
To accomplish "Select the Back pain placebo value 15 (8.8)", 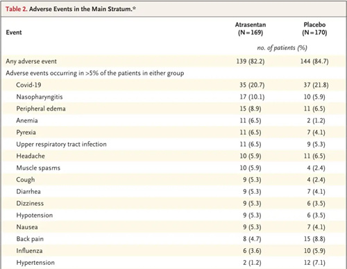I will 314,239.
